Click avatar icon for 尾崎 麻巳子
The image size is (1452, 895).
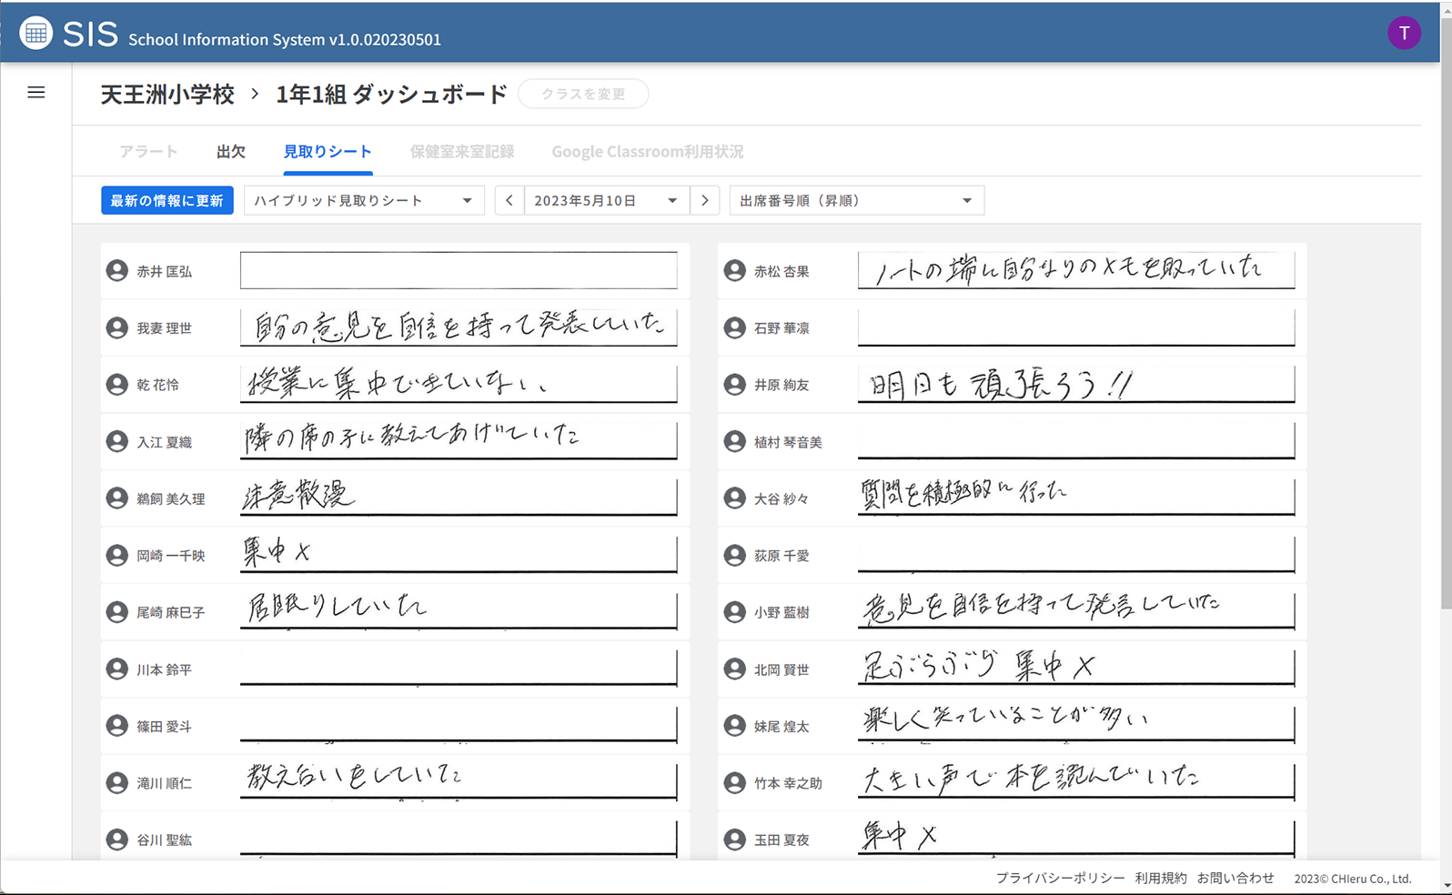coord(117,612)
